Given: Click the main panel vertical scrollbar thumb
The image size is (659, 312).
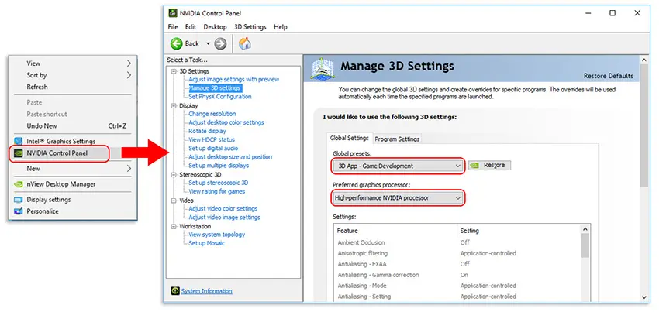Looking at the screenshot, I should 645,126.
